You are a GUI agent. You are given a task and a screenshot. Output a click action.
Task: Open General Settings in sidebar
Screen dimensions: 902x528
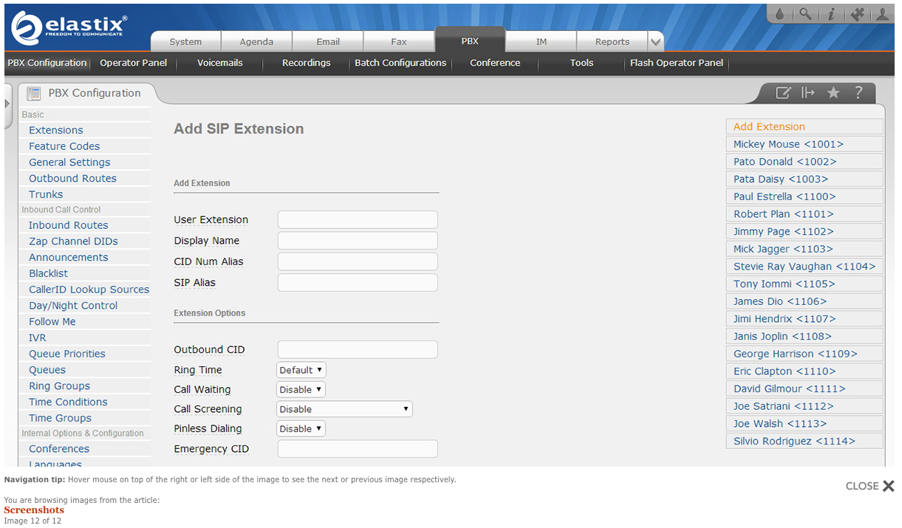(x=69, y=162)
